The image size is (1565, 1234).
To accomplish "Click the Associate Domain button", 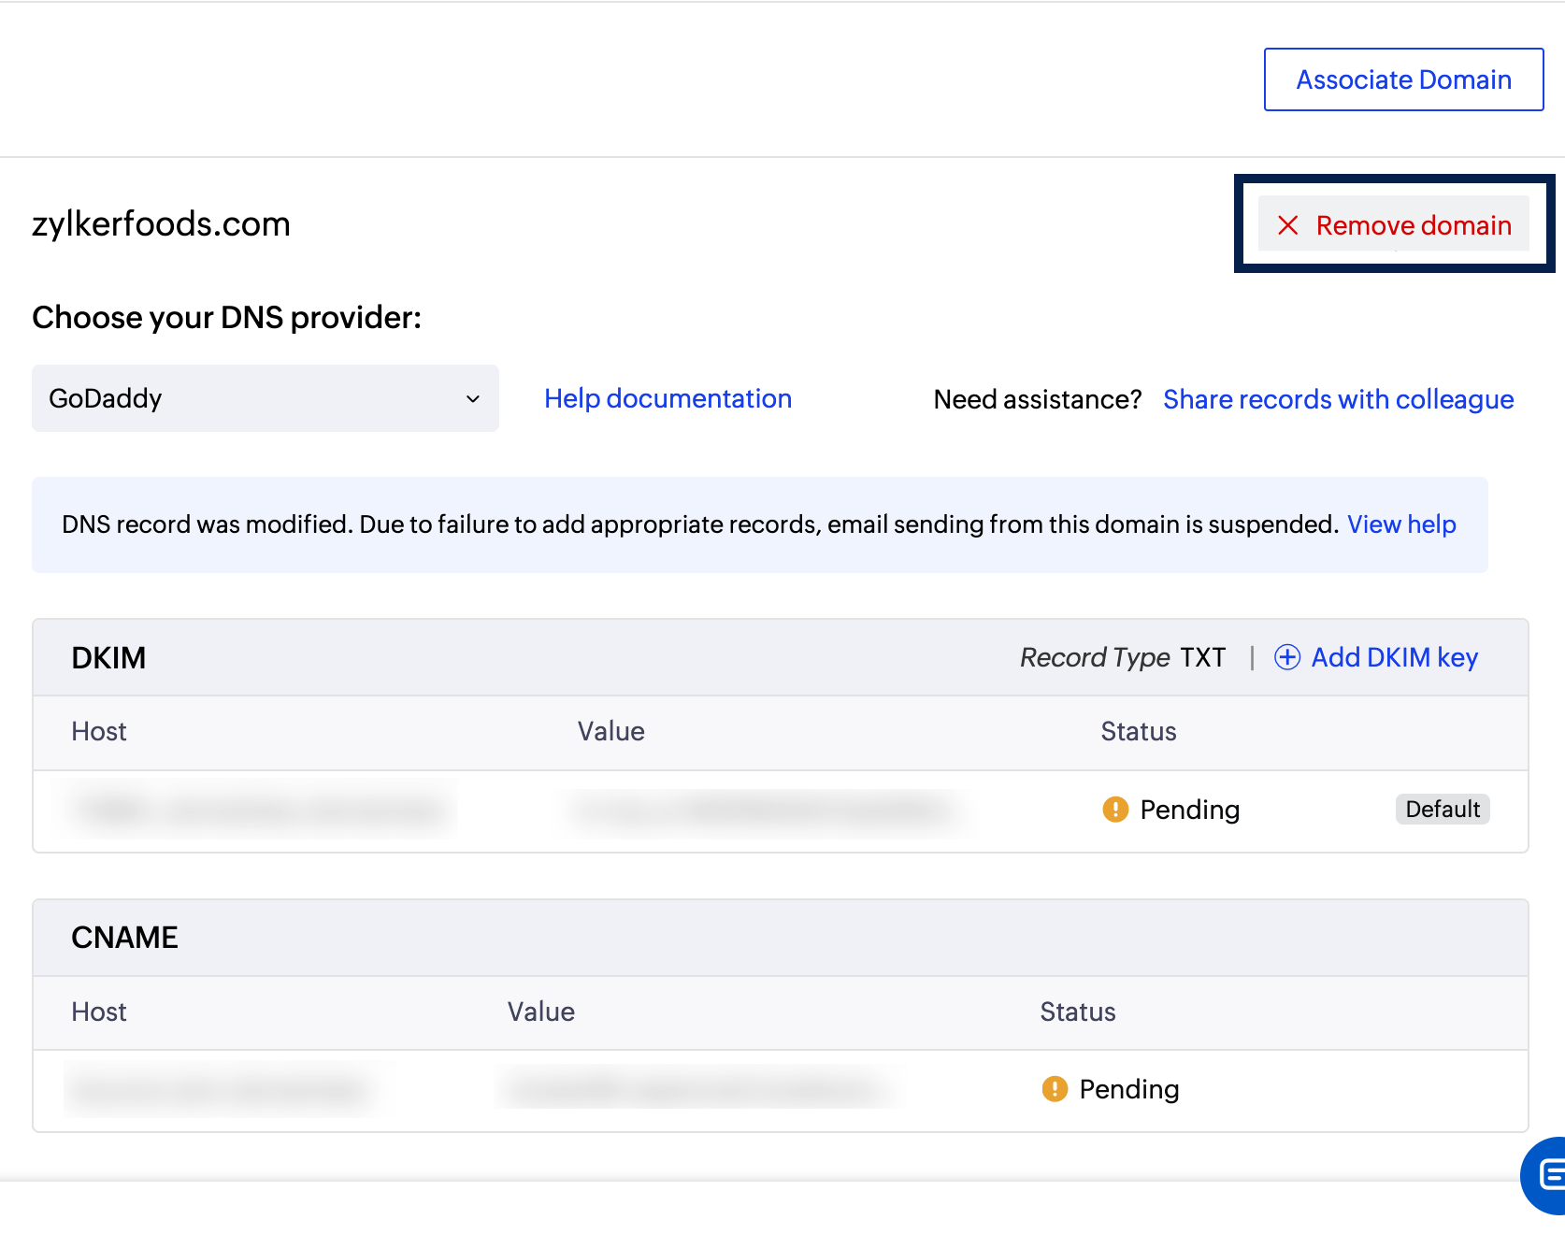I will click(x=1402, y=79).
